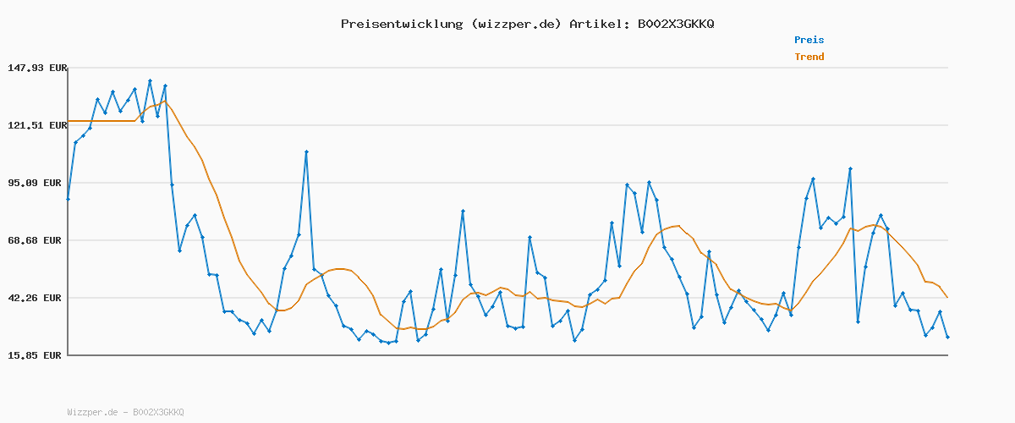Select the highest blue price peak on chart

pos(150,81)
